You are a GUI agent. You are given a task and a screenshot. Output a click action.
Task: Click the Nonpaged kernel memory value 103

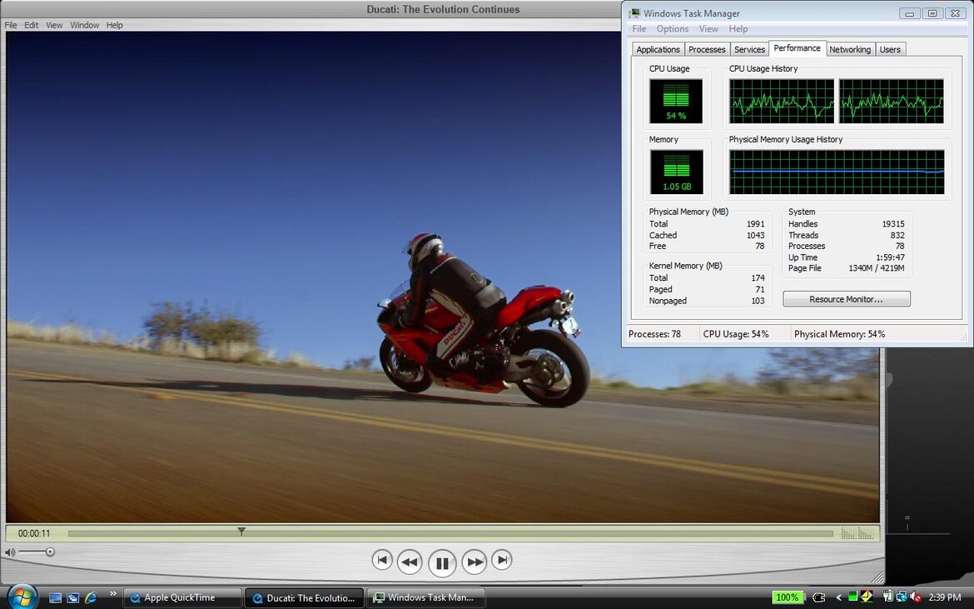758,302
